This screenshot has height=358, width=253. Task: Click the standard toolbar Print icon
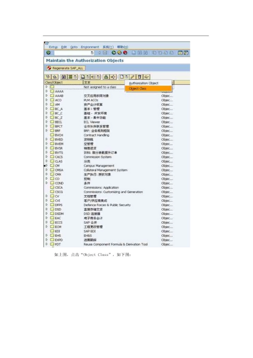click(134, 53)
